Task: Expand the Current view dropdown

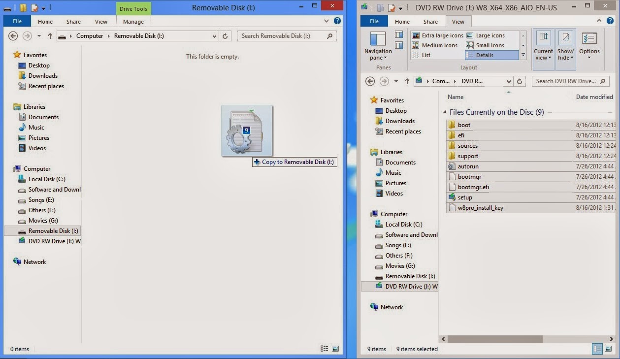Action: pos(544,46)
